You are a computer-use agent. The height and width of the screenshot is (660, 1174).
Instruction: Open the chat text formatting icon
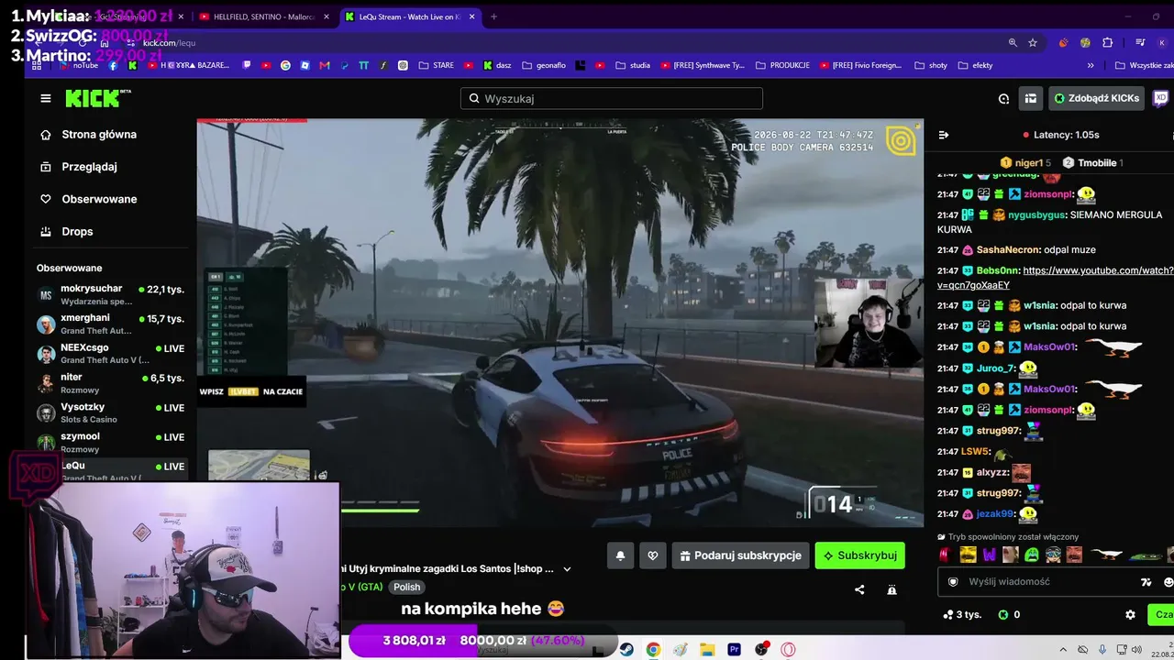coord(1146,582)
